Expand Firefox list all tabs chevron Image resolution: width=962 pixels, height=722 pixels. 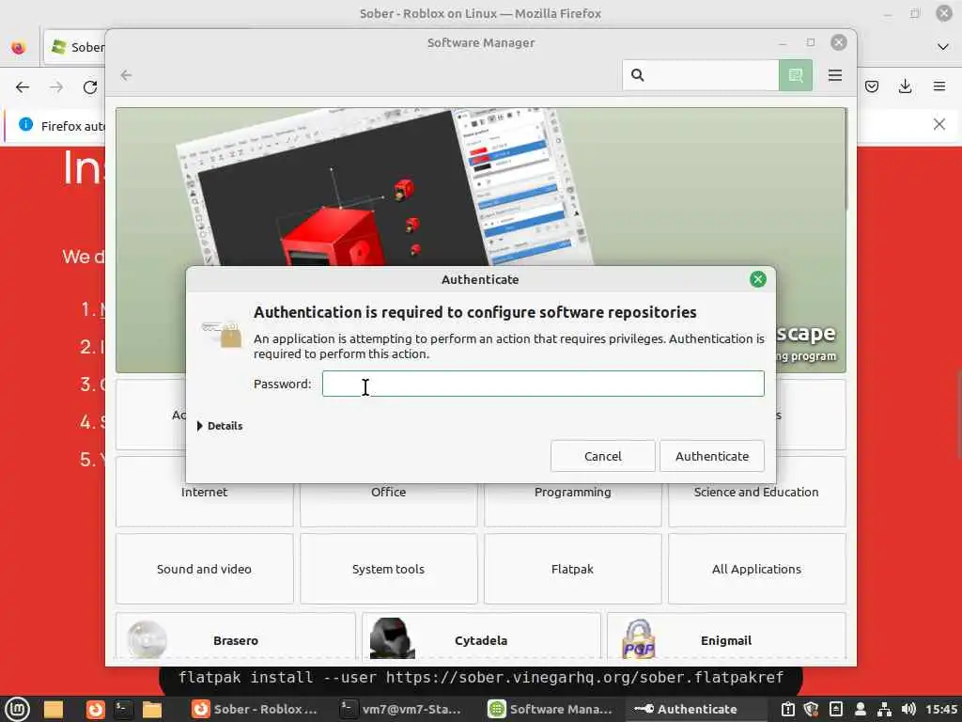[943, 47]
